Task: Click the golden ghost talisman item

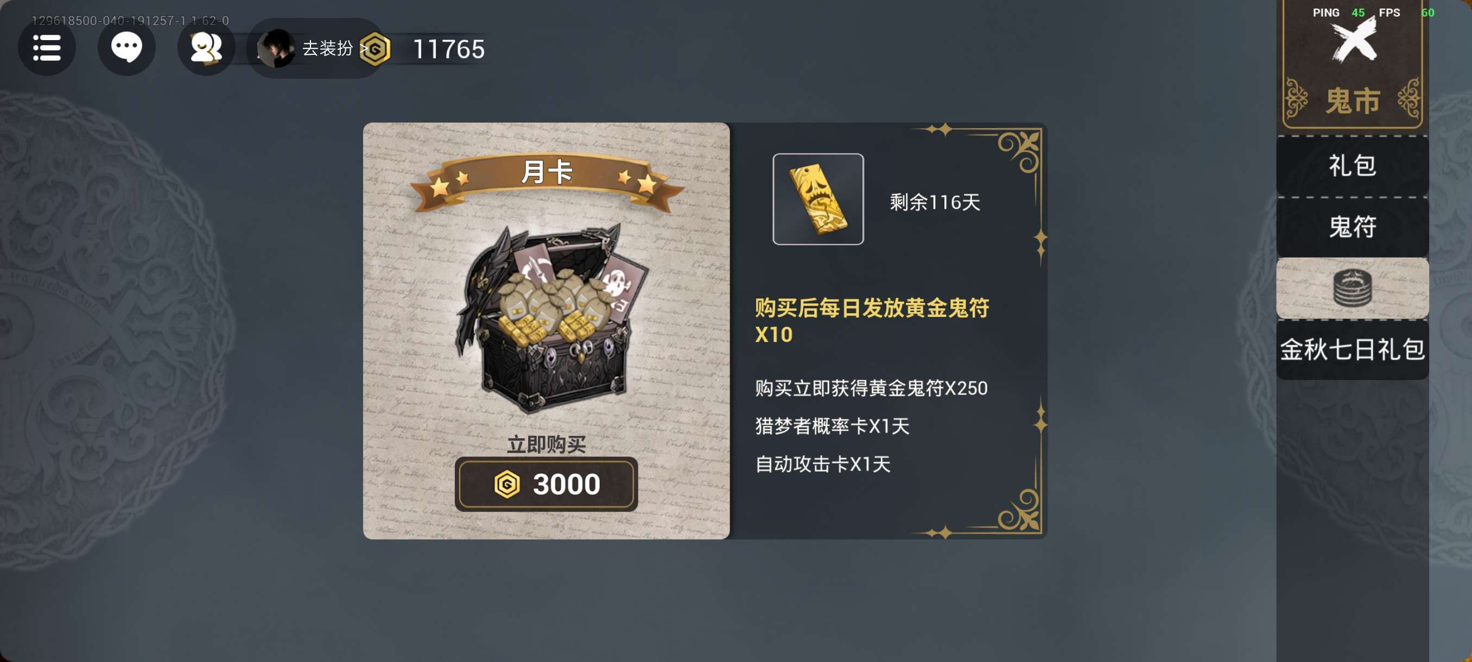Action: point(818,199)
